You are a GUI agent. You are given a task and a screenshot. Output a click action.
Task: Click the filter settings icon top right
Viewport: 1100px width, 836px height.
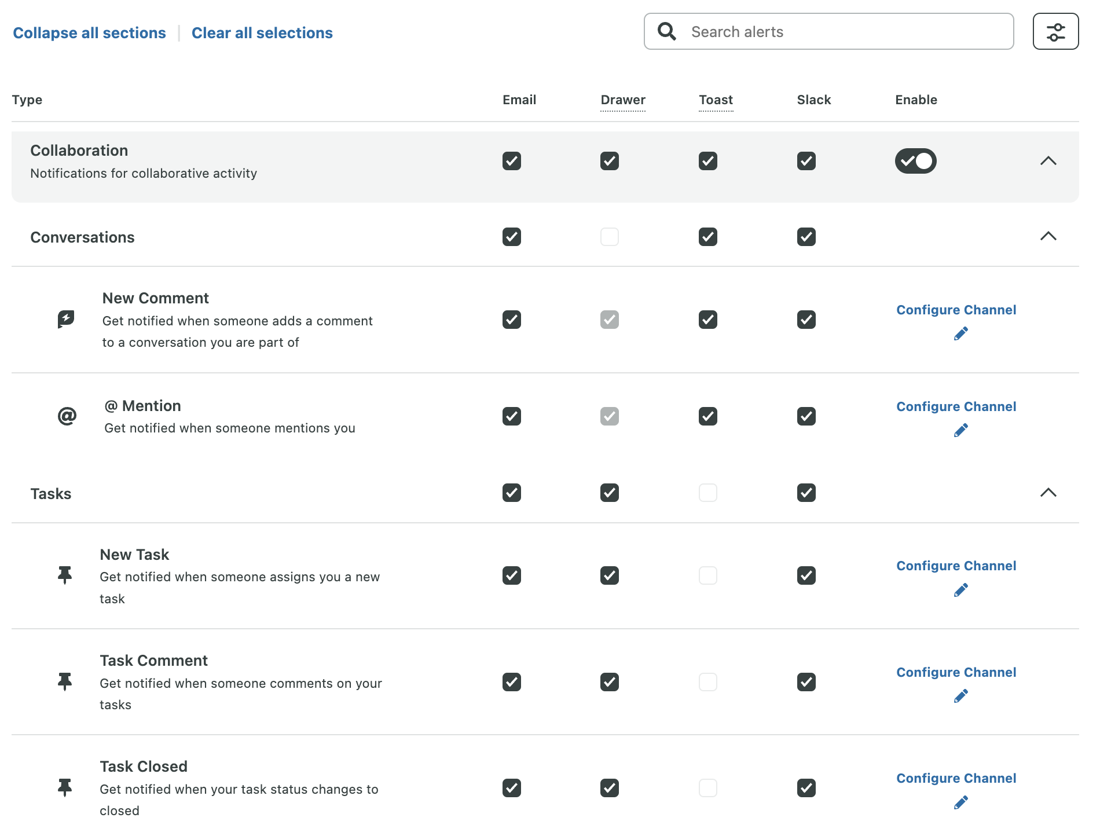(x=1055, y=32)
